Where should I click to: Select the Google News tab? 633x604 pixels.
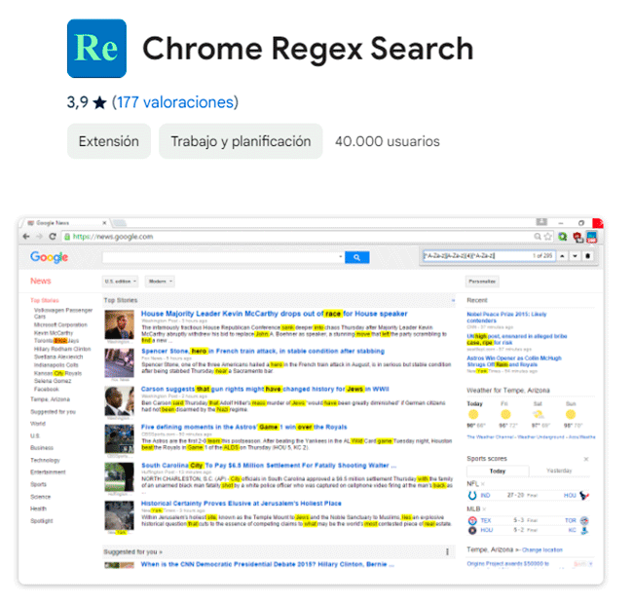point(64,223)
